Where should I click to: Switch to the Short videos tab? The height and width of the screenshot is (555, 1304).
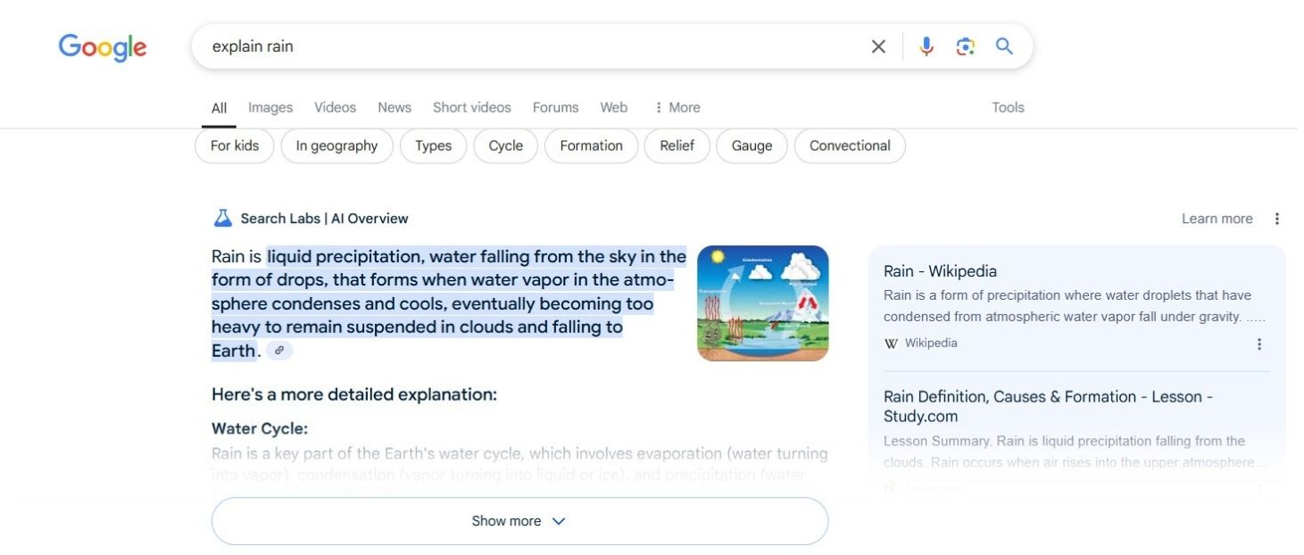click(x=472, y=108)
